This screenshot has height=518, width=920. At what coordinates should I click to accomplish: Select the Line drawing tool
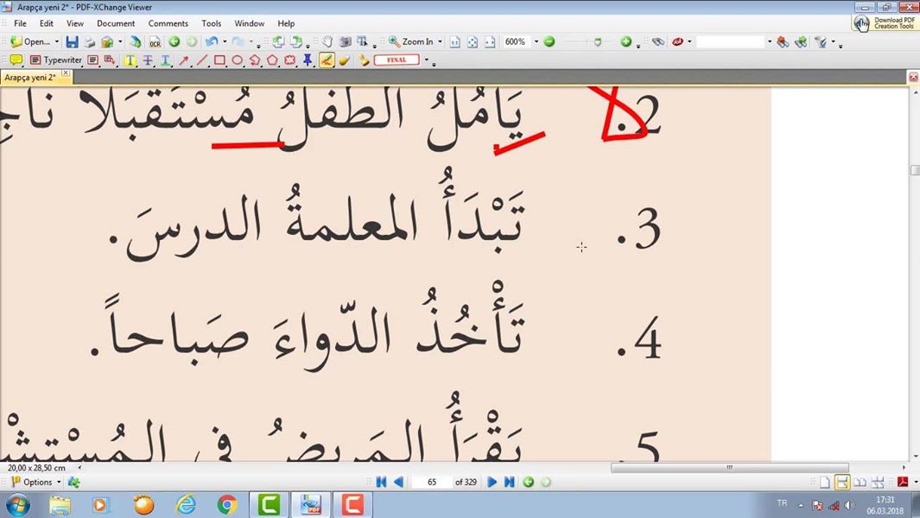click(202, 60)
